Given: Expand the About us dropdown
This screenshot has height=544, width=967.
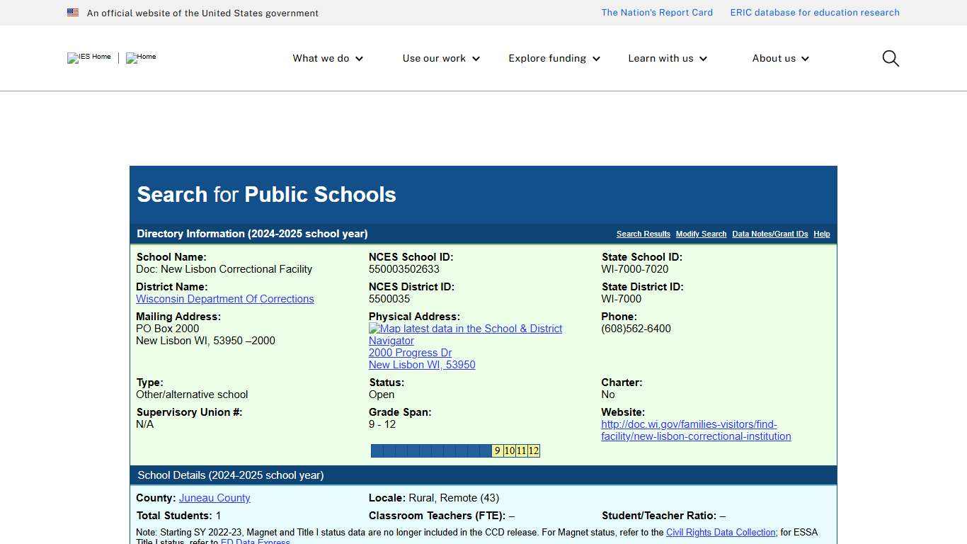Looking at the screenshot, I should pyautogui.click(x=779, y=58).
